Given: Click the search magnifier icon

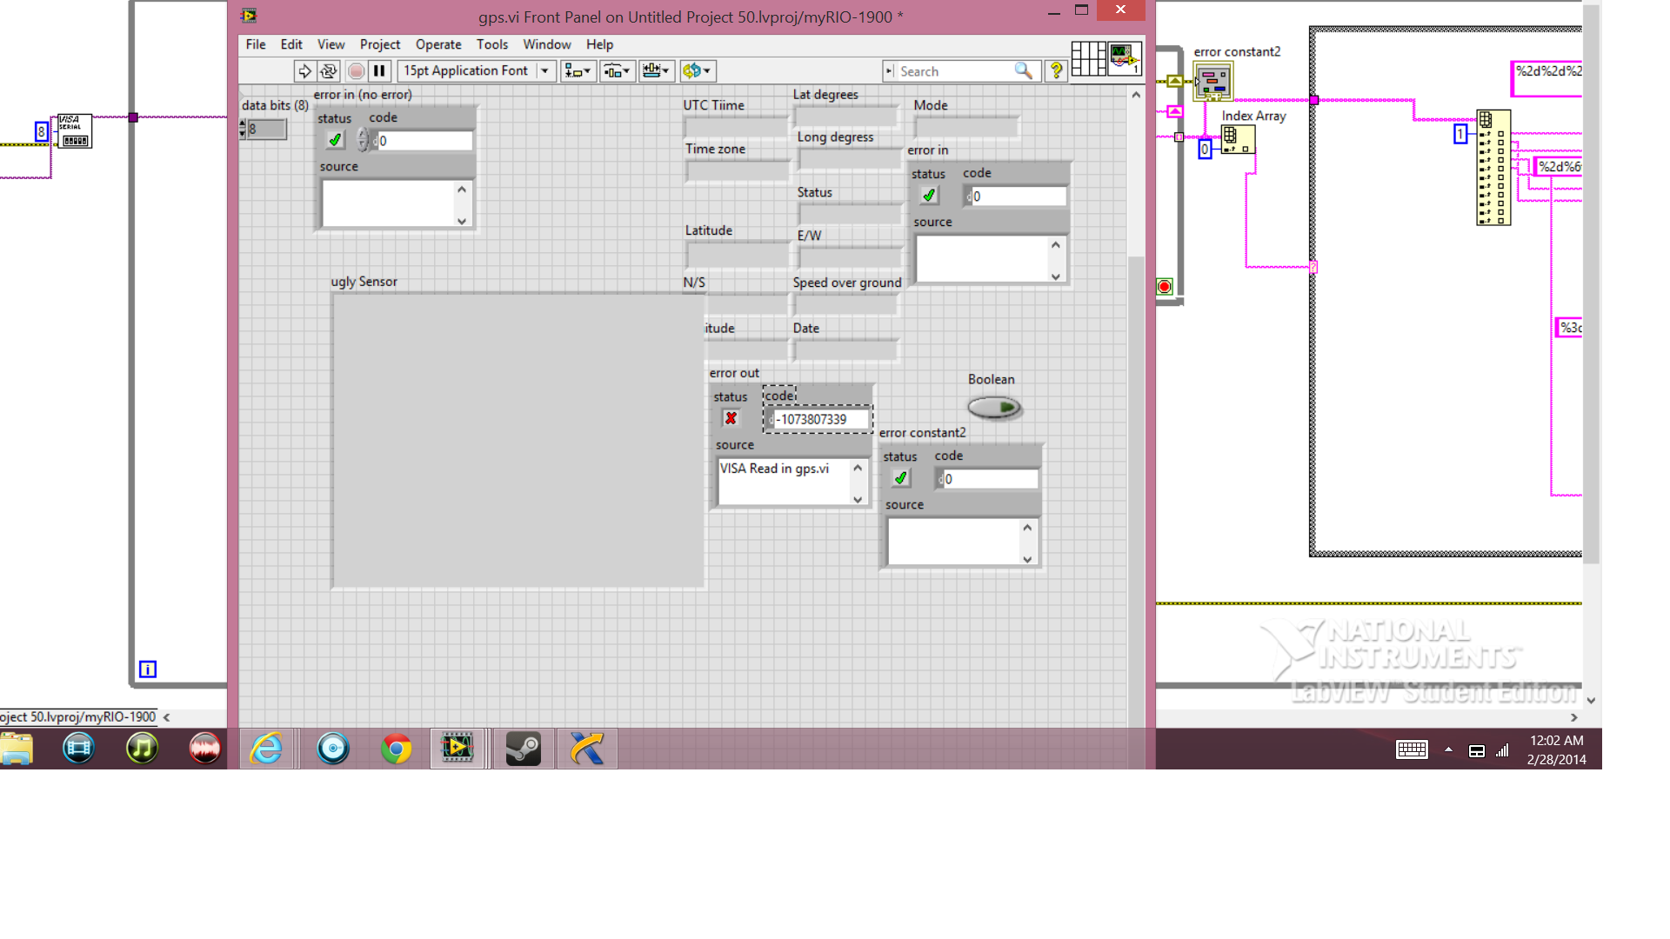Looking at the screenshot, I should (x=1024, y=71).
